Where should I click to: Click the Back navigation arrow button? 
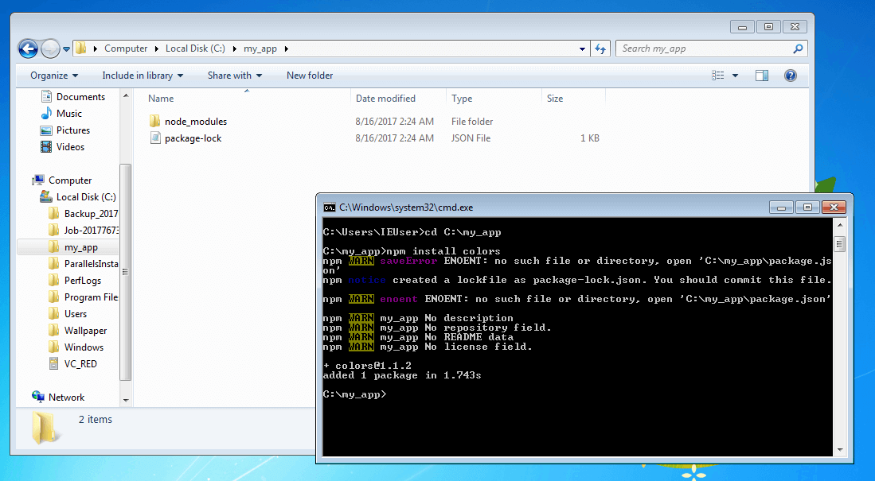(x=28, y=48)
